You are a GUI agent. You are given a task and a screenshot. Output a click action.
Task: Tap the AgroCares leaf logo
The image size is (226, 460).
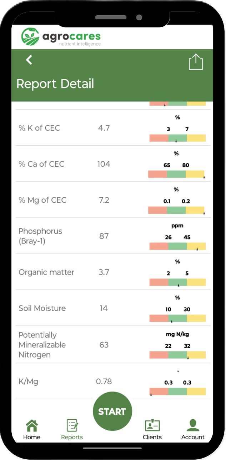point(30,37)
